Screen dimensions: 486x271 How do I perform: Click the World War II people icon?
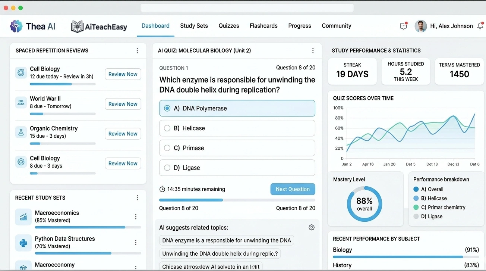coord(21,102)
